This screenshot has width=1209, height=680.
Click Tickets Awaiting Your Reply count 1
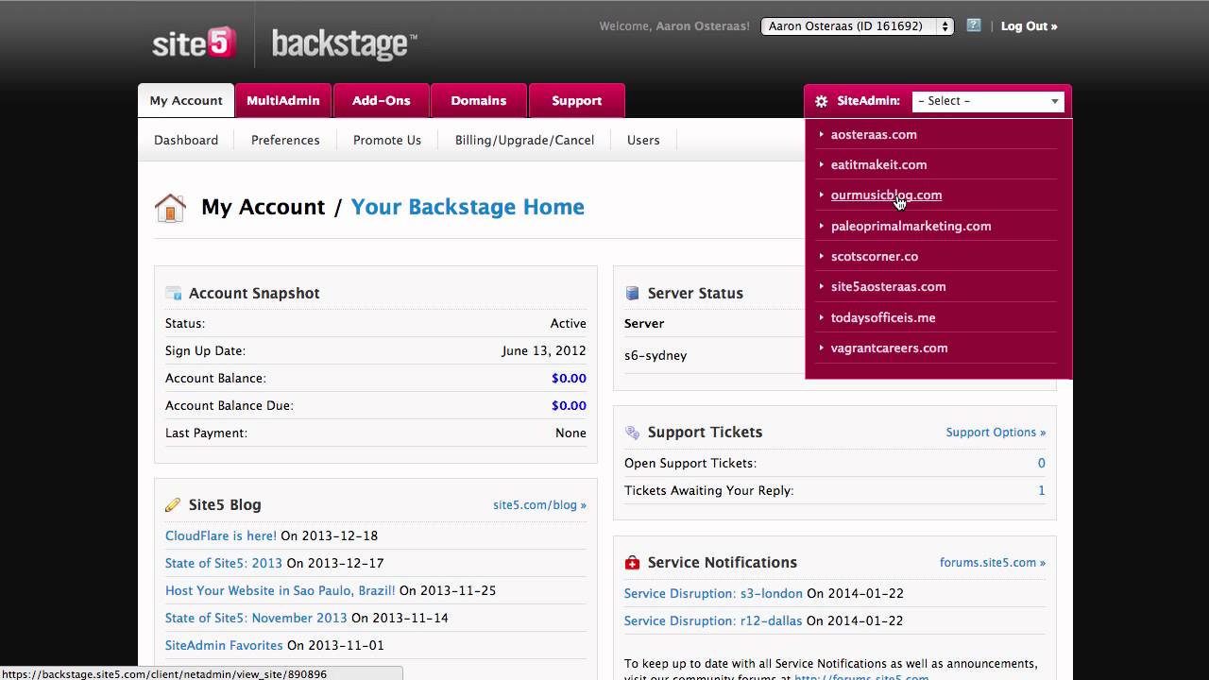pos(1042,490)
